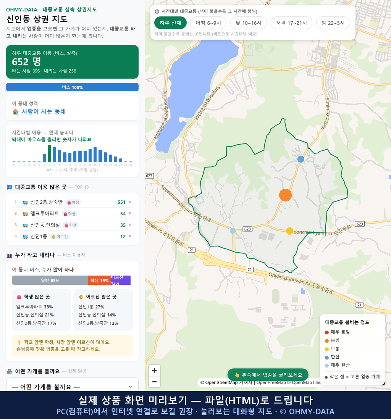Image resolution: width=391 pixels, height=419 pixels.
Task: Click 한산 blue legend dot
Action: pos(327,357)
